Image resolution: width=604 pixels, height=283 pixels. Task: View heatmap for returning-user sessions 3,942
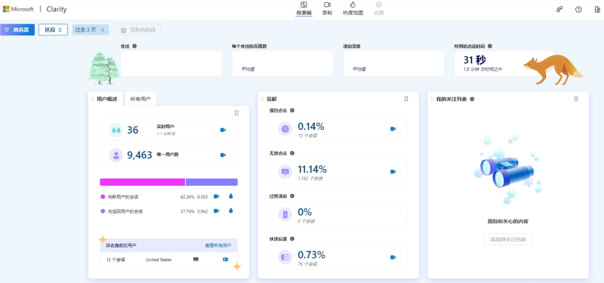click(231, 211)
